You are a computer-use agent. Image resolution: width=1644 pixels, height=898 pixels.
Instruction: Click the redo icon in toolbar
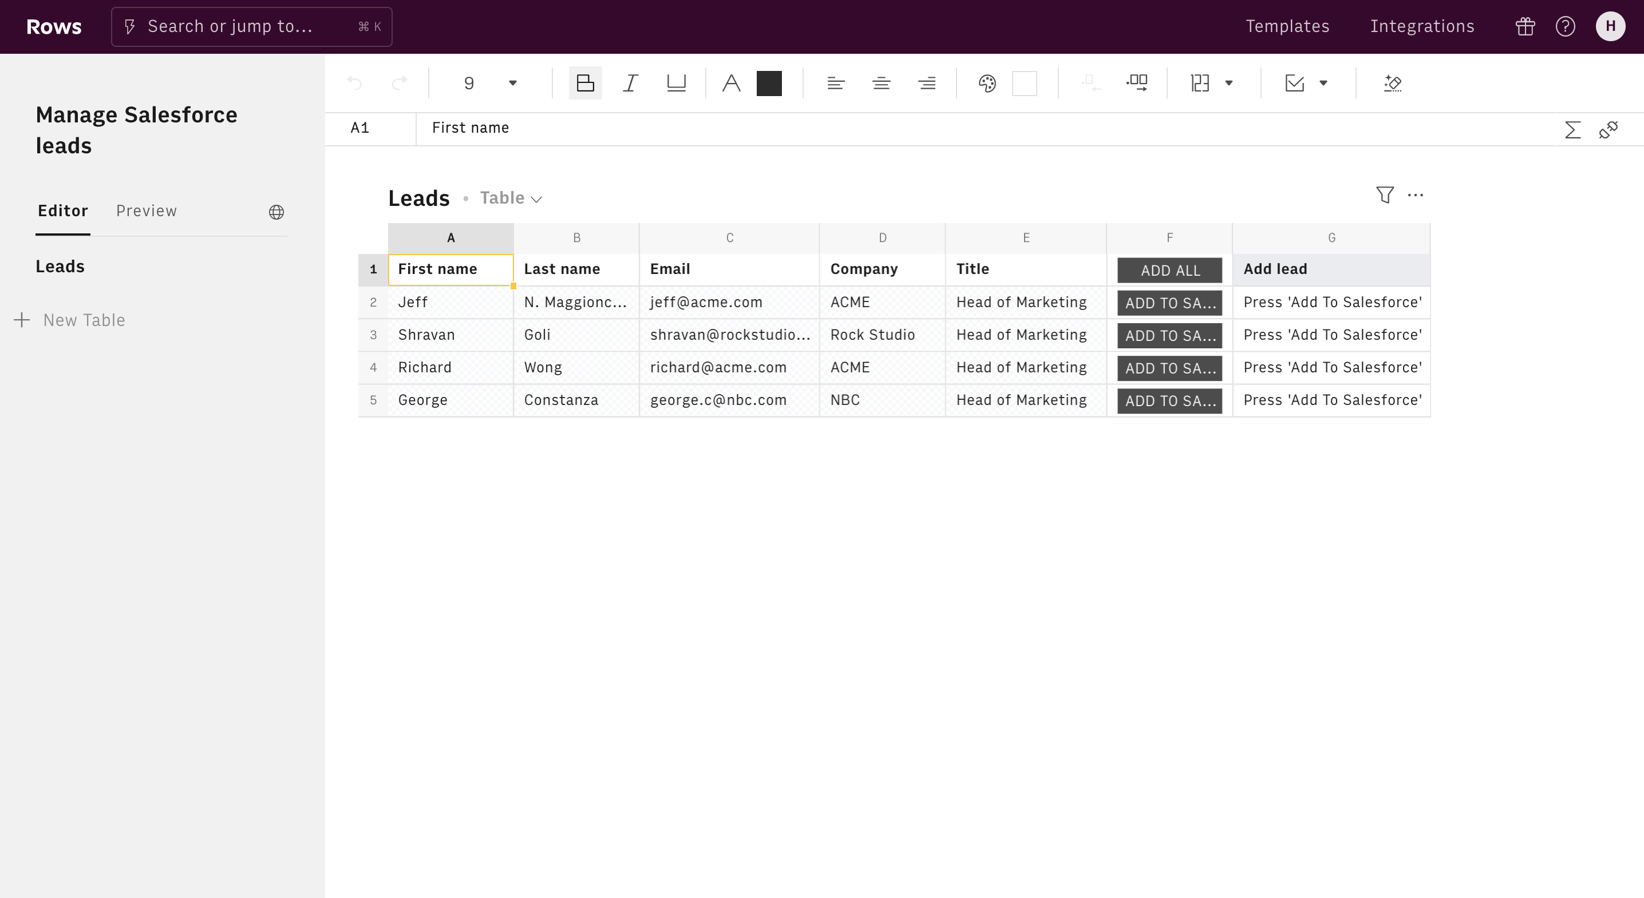tap(400, 83)
